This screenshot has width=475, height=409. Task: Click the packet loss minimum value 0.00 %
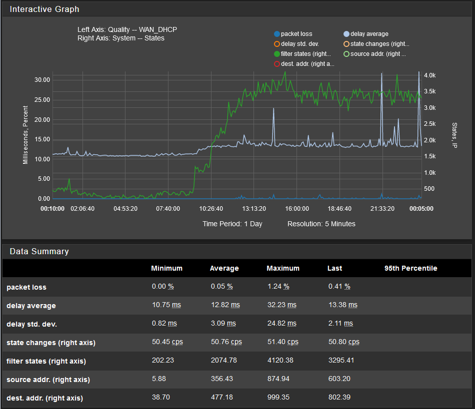click(x=163, y=287)
